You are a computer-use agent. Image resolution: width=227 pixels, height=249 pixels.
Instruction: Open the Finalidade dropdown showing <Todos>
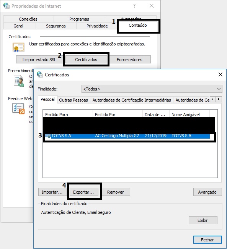[152, 89]
